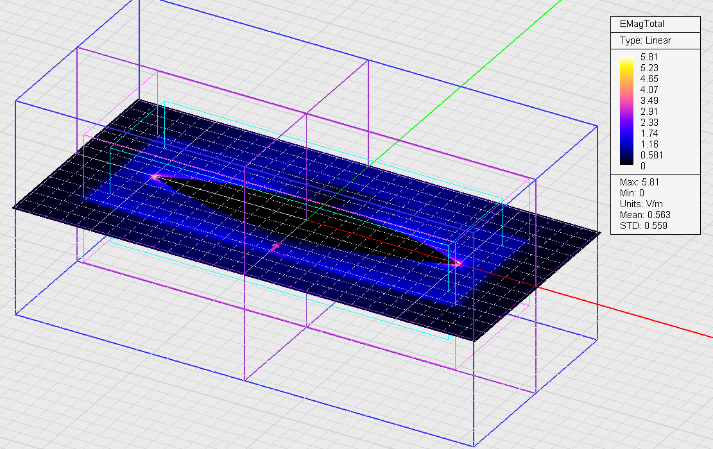Screen dimensions: 713x449
Task: Click the blue outer box bottom front corner
Action: tap(474, 446)
